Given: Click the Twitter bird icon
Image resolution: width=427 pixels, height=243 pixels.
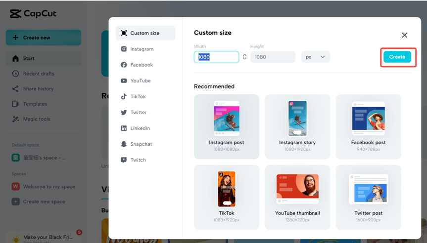Looking at the screenshot, I should pyautogui.click(x=124, y=112).
